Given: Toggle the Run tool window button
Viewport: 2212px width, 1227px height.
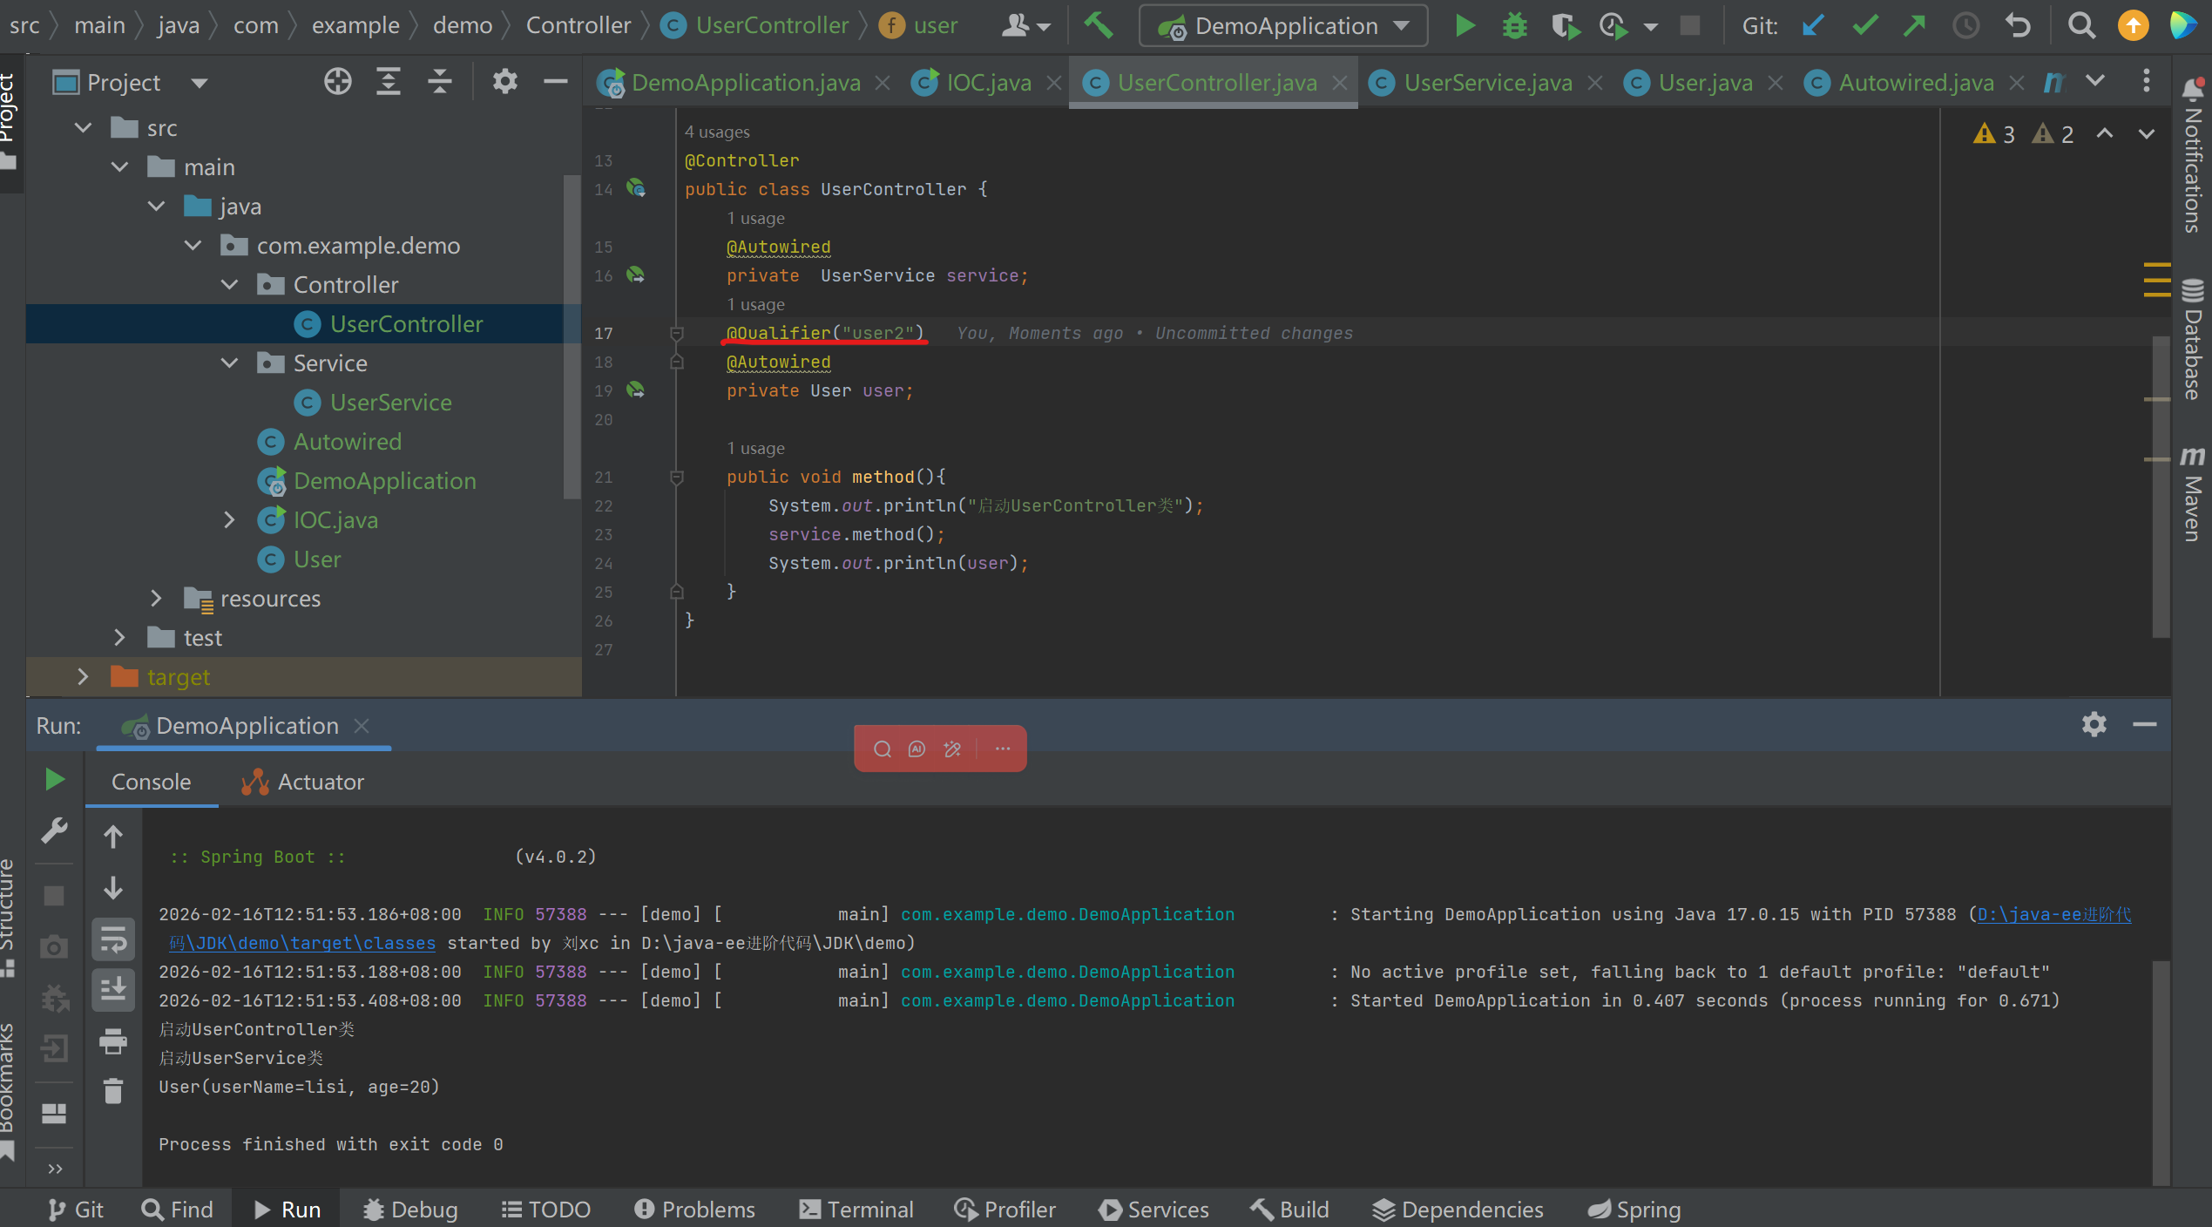Looking at the screenshot, I should pyautogui.click(x=287, y=1210).
